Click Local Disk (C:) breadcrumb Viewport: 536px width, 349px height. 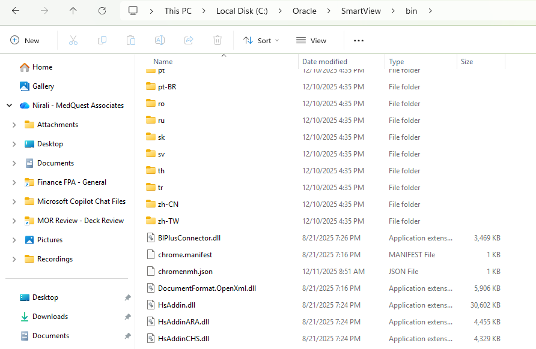point(242,11)
